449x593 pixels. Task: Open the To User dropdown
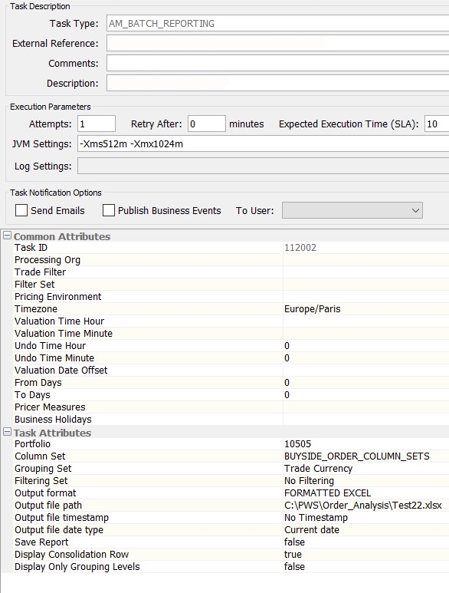(x=352, y=210)
